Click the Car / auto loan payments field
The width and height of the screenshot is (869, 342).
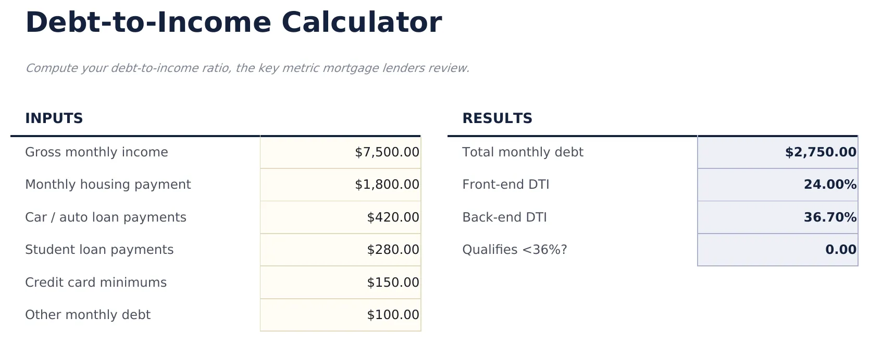pos(340,217)
